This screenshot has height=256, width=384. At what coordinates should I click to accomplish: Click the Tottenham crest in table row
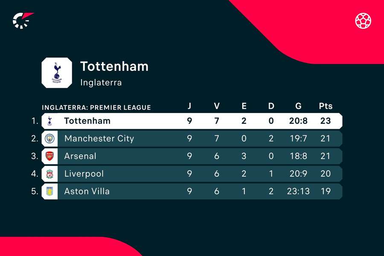point(49,121)
